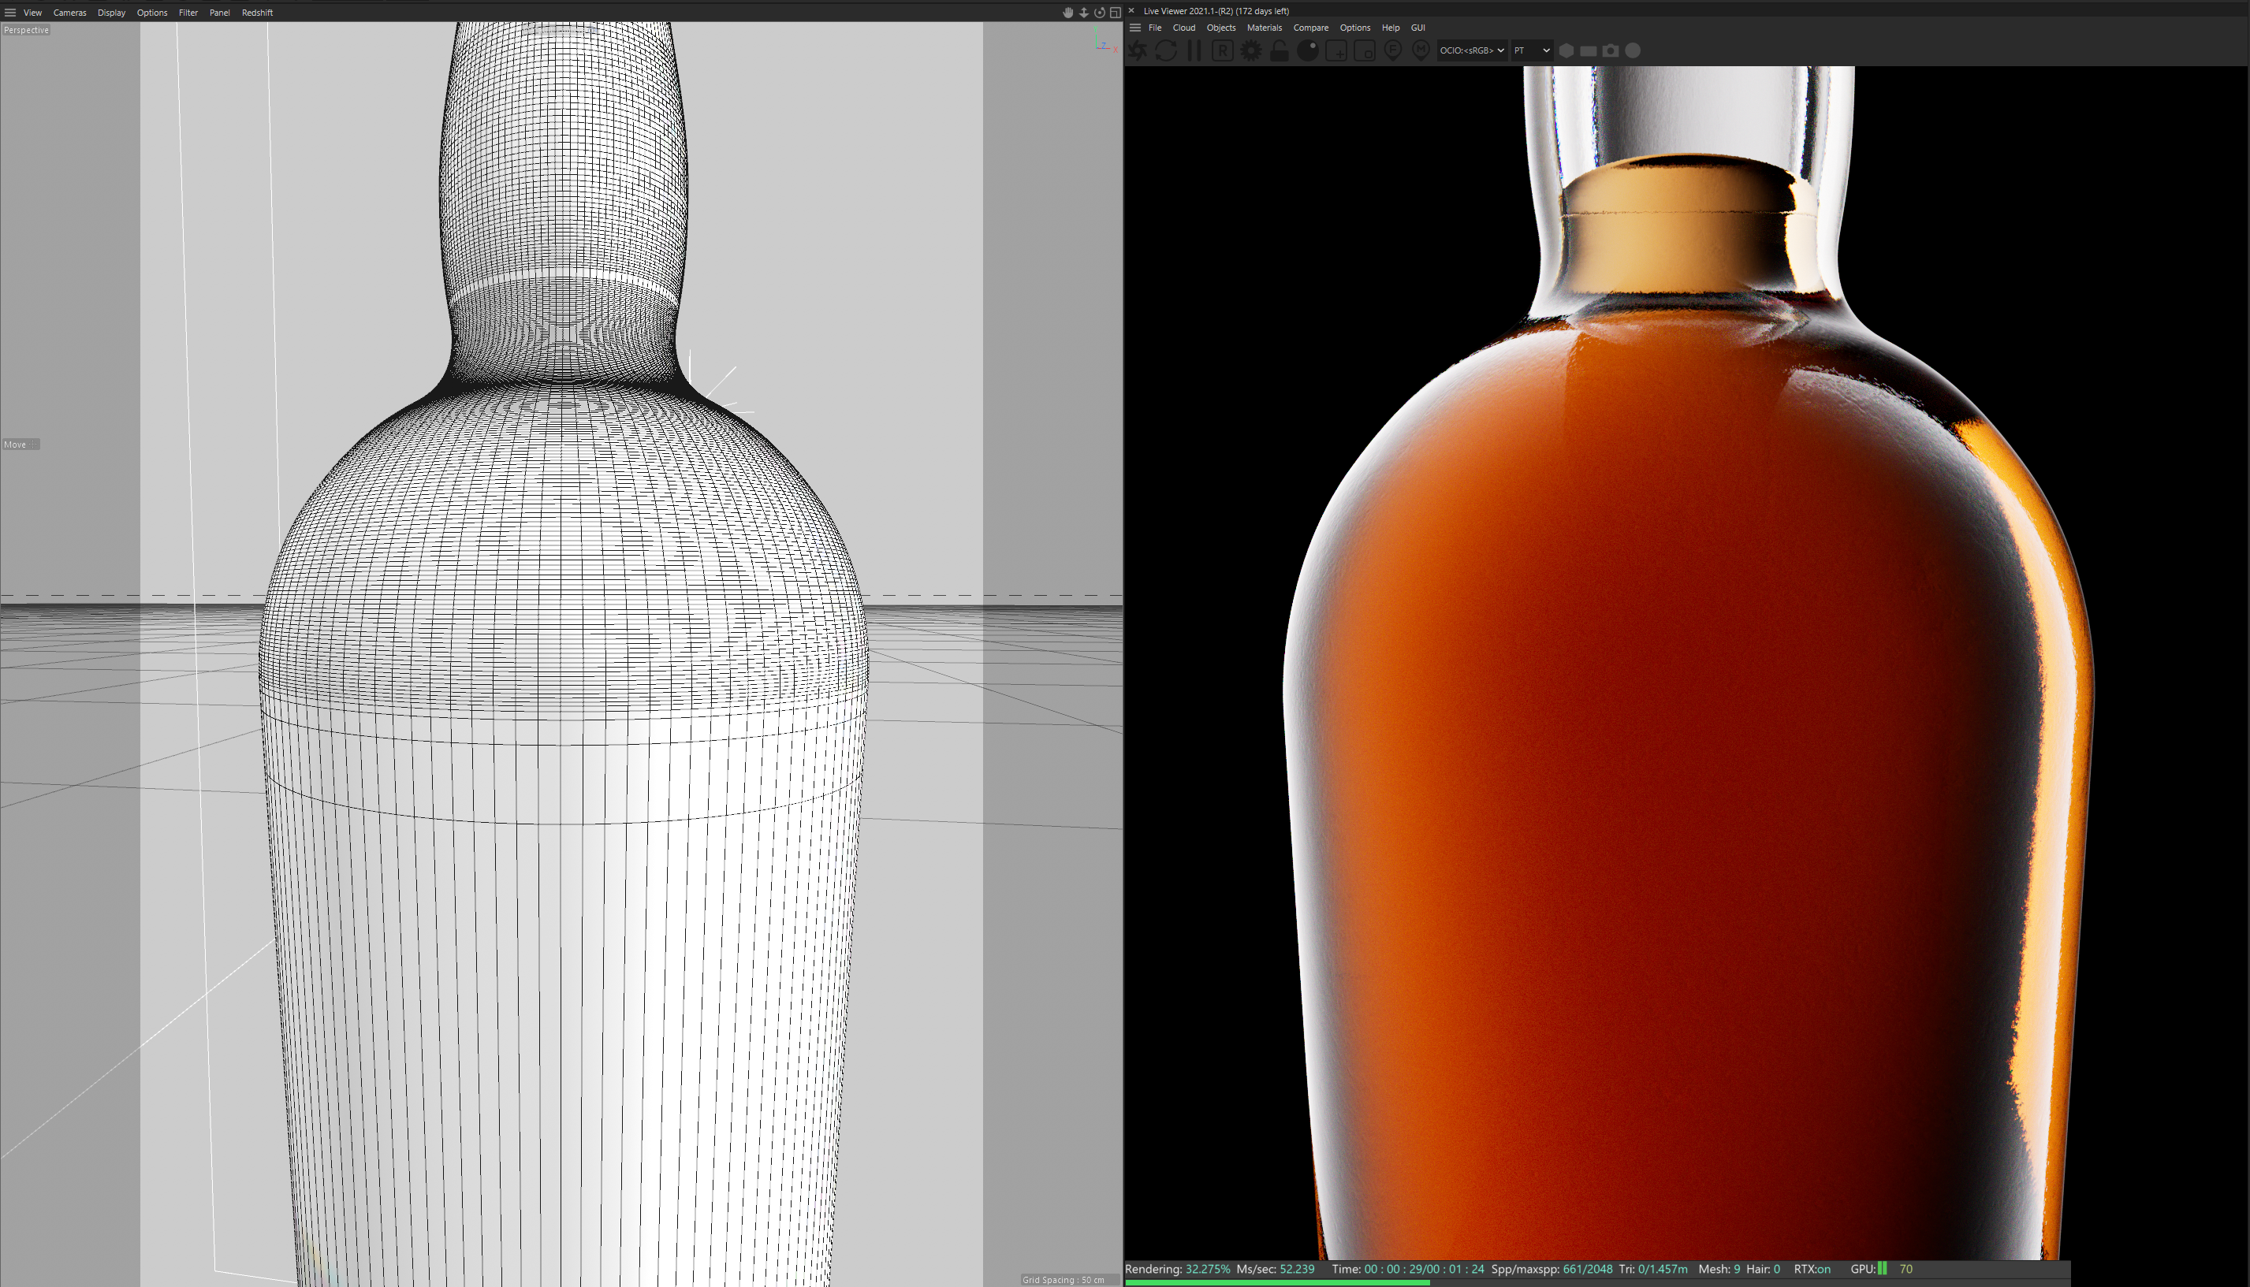The image size is (2250, 1287).
Task: Restart render with the refresh arrows icon
Action: pyautogui.click(x=1166, y=50)
